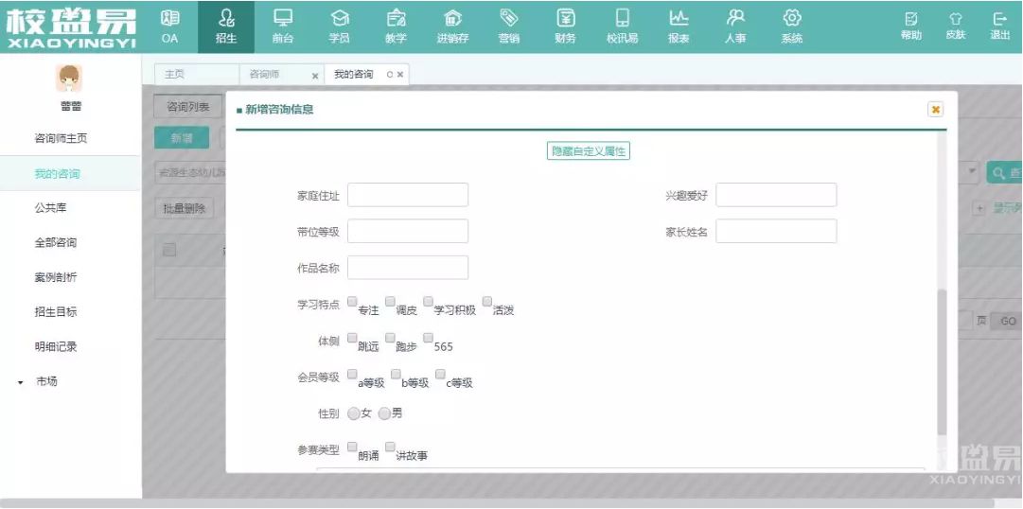Viewport: 1023px width, 509px height.
Task: Check the 专注 learning trait checkbox
Action: (x=352, y=302)
